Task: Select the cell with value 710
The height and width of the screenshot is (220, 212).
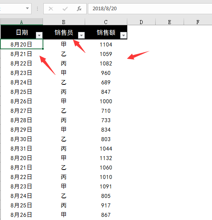Action: click(x=106, y=111)
